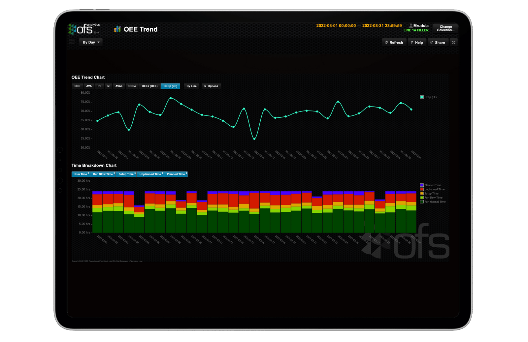Toggle Run Time series in Time Breakdown
The height and width of the screenshot is (342, 528).
click(81, 174)
